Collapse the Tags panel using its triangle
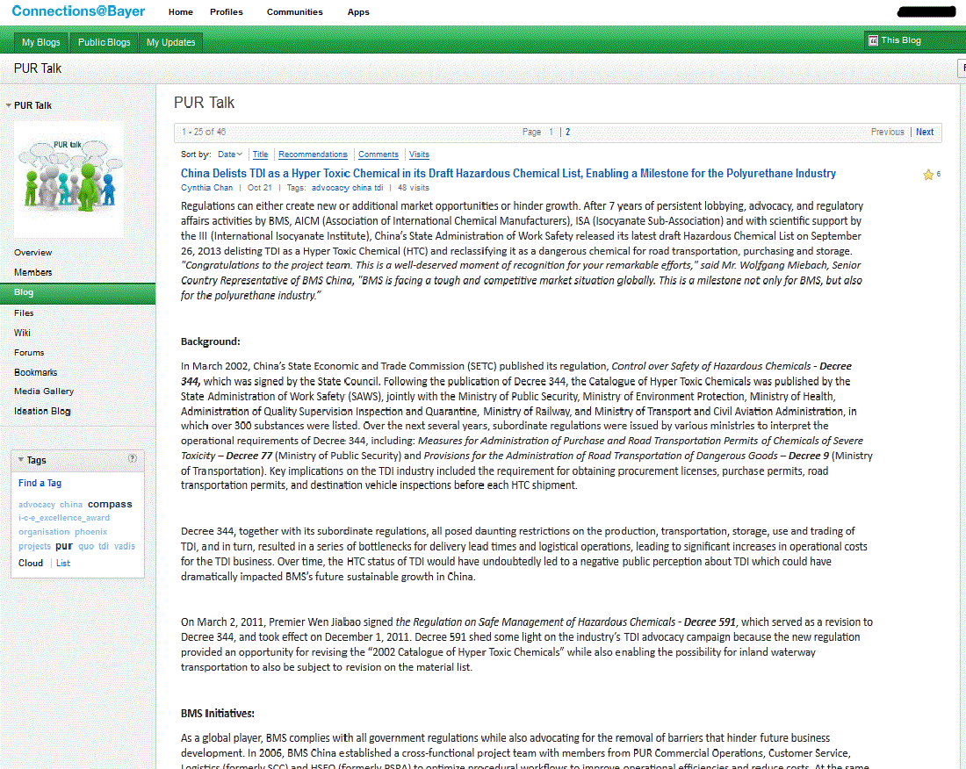This screenshot has height=769, width=966. 21,460
